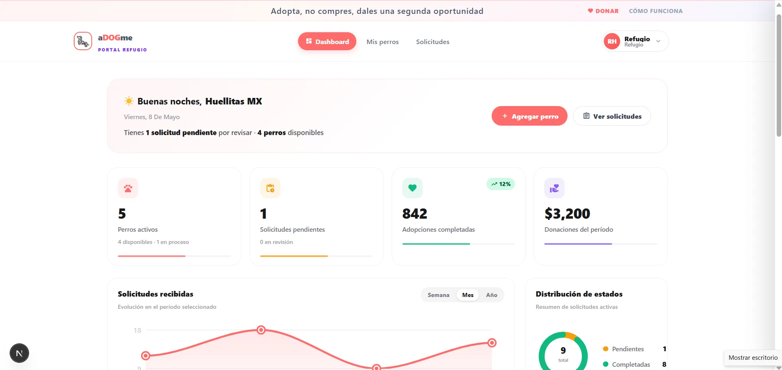Click the RH avatar circle
Viewport: 782px width, 370px height.
612,41
